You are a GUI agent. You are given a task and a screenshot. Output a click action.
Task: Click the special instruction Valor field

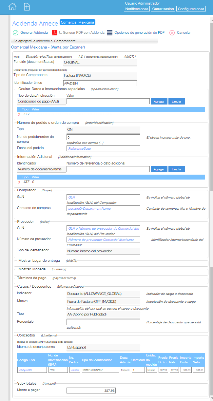tap(108, 101)
